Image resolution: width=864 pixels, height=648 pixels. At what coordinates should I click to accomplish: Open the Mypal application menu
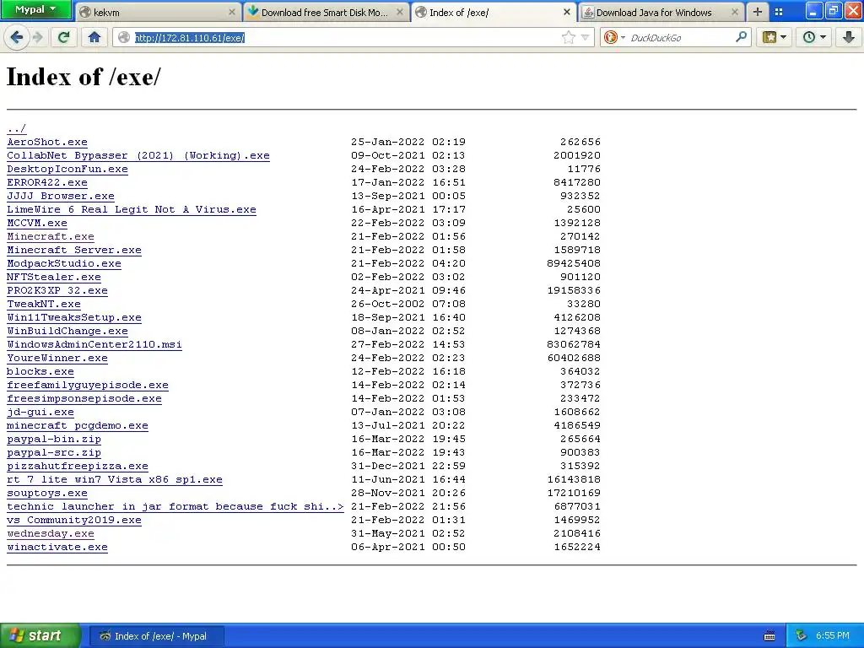35,9
